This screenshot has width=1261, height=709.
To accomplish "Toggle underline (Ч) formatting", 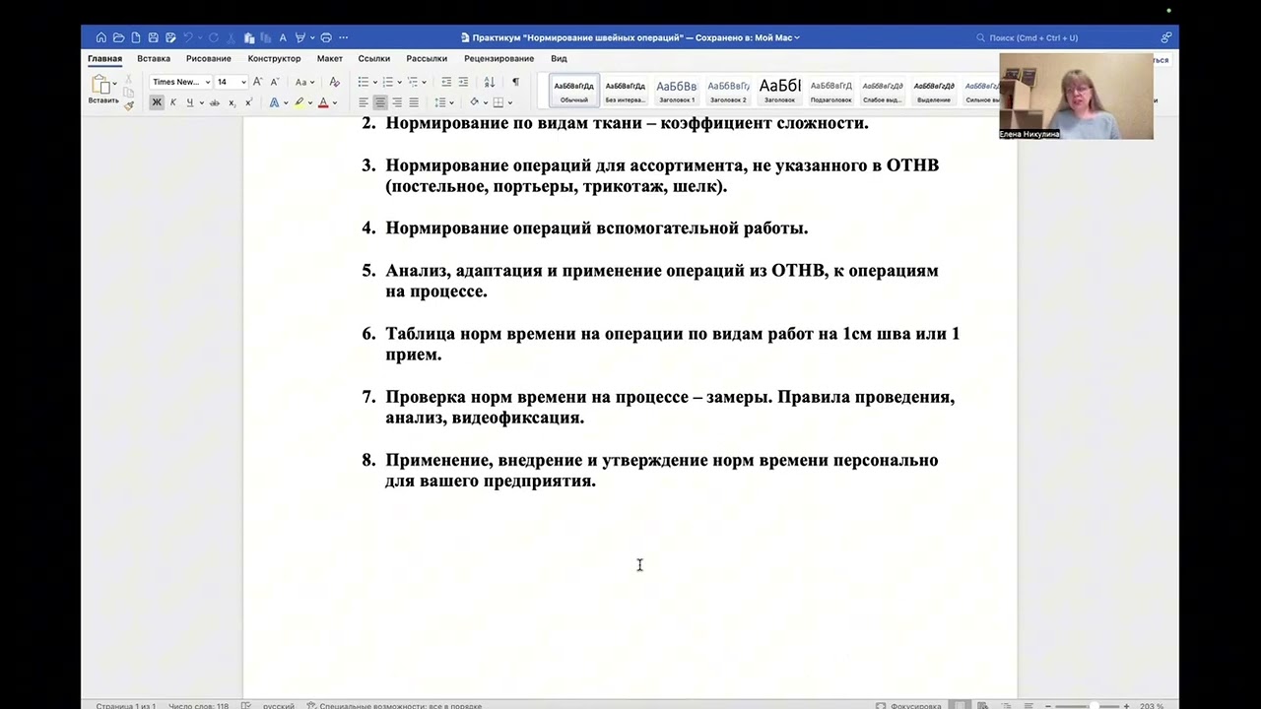I will pos(190,102).
